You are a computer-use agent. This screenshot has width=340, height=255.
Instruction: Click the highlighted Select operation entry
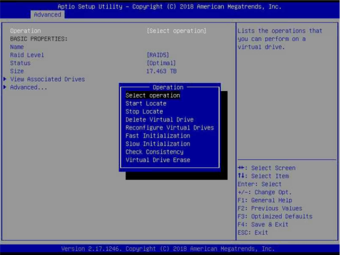(153, 95)
